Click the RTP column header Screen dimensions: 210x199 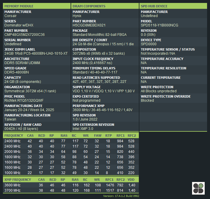tap(109, 136)
